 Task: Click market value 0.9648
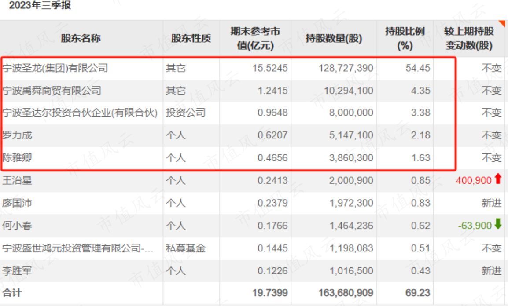(272, 113)
